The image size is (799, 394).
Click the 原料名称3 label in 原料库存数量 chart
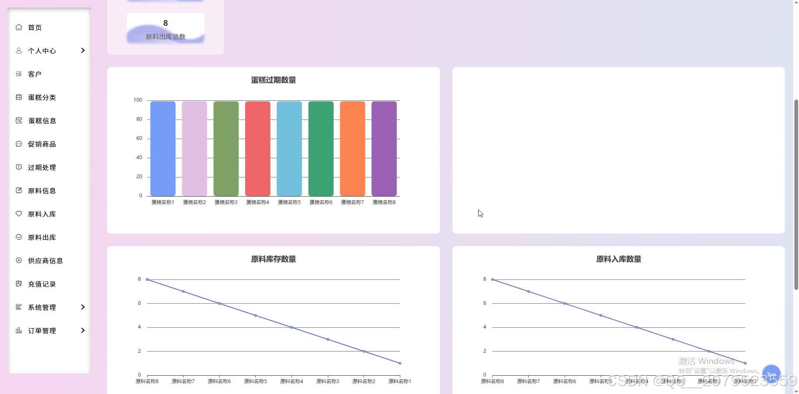coord(328,382)
